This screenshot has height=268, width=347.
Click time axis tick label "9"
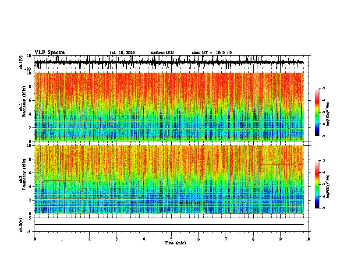tap(280, 239)
